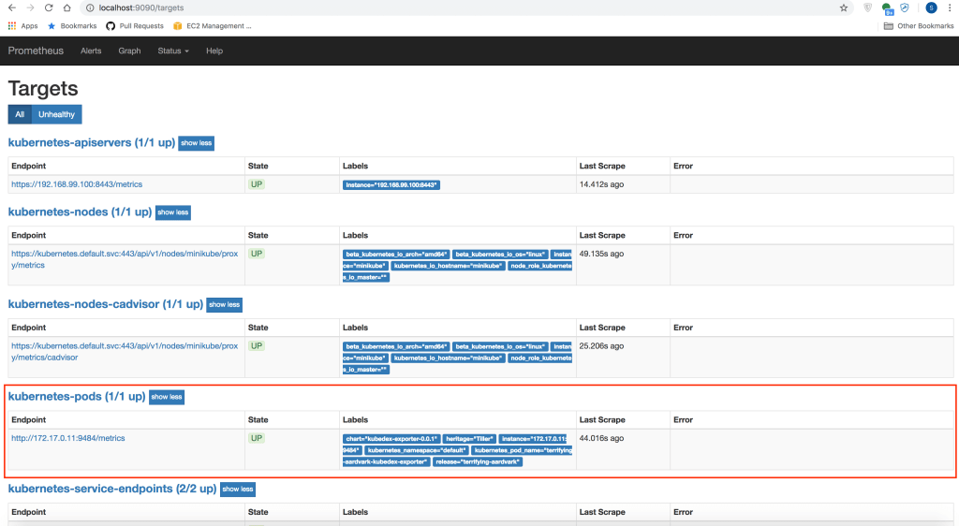Reload the page with refresh icon
Image resolution: width=959 pixels, height=526 pixels.
tap(49, 7)
